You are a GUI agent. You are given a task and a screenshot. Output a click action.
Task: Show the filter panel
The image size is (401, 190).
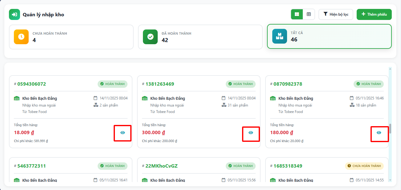click(x=336, y=14)
